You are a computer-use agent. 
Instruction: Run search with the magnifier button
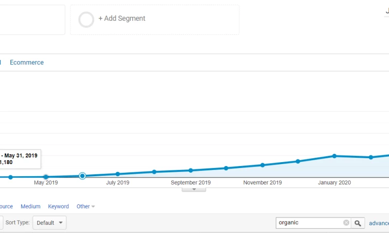358,223
